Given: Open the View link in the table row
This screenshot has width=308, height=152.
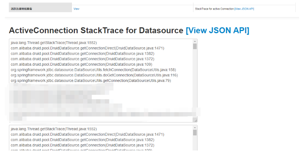Looking at the screenshot, I should (76, 9).
